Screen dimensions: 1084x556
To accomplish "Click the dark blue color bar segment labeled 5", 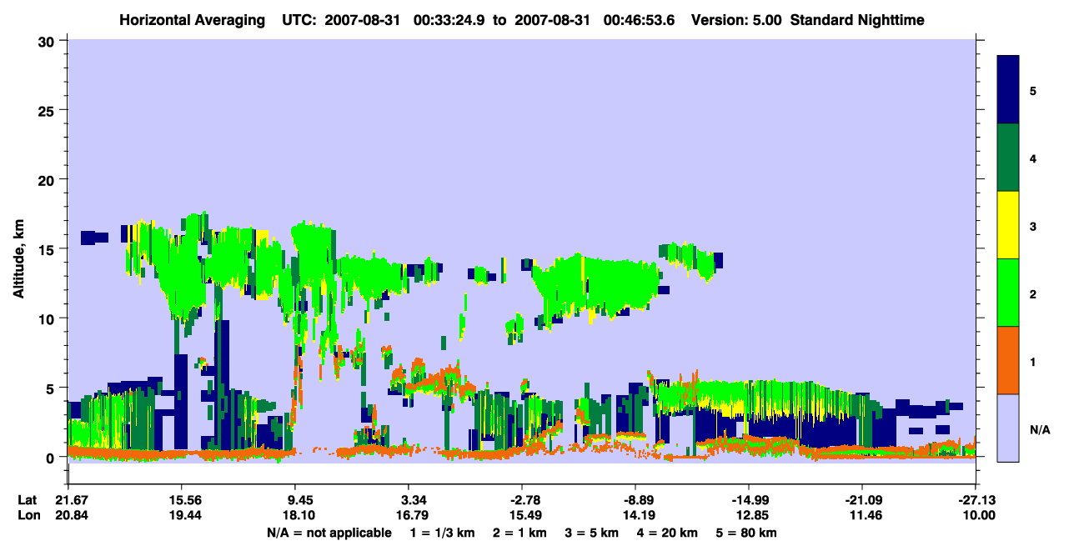I will point(1008,90).
